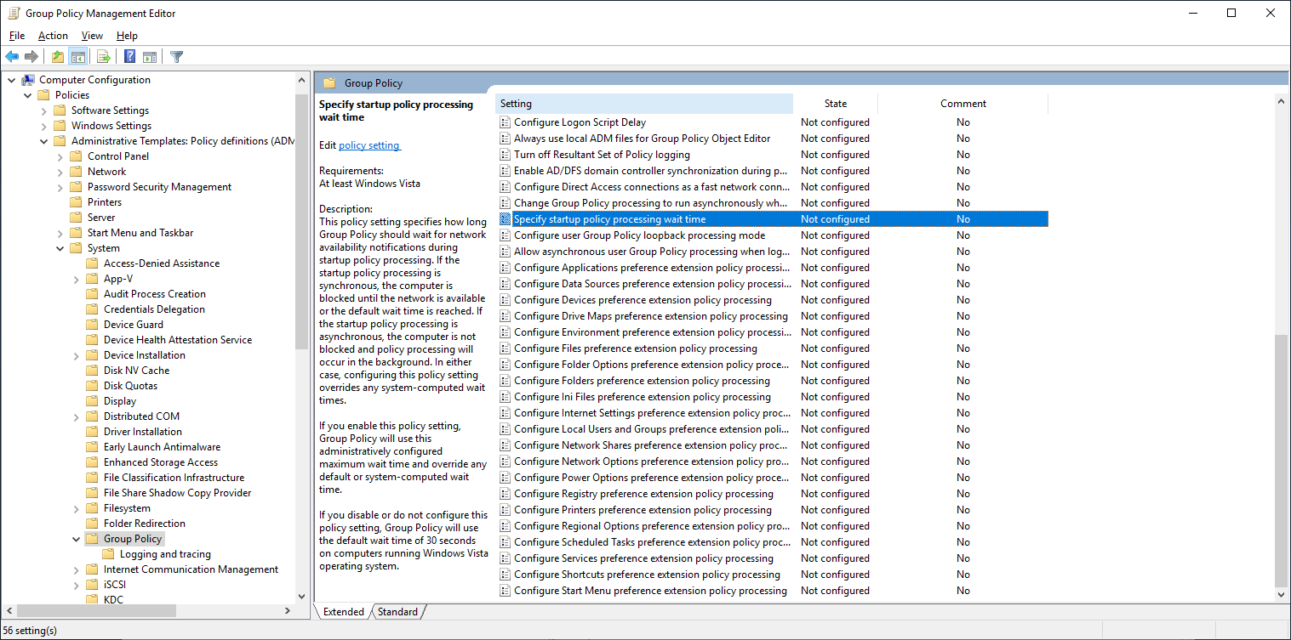The width and height of the screenshot is (1291, 640).
Task: Sort by the State column header
Action: pos(836,104)
